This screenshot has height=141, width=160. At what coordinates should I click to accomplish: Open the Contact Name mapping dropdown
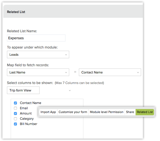110,72
